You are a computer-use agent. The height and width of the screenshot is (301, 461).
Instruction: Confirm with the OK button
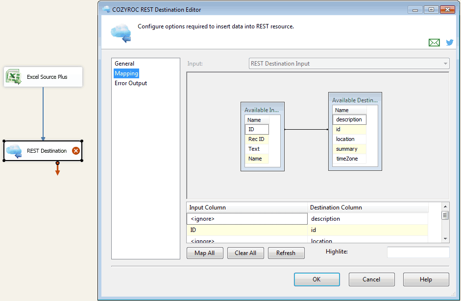[x=316, y=279]
